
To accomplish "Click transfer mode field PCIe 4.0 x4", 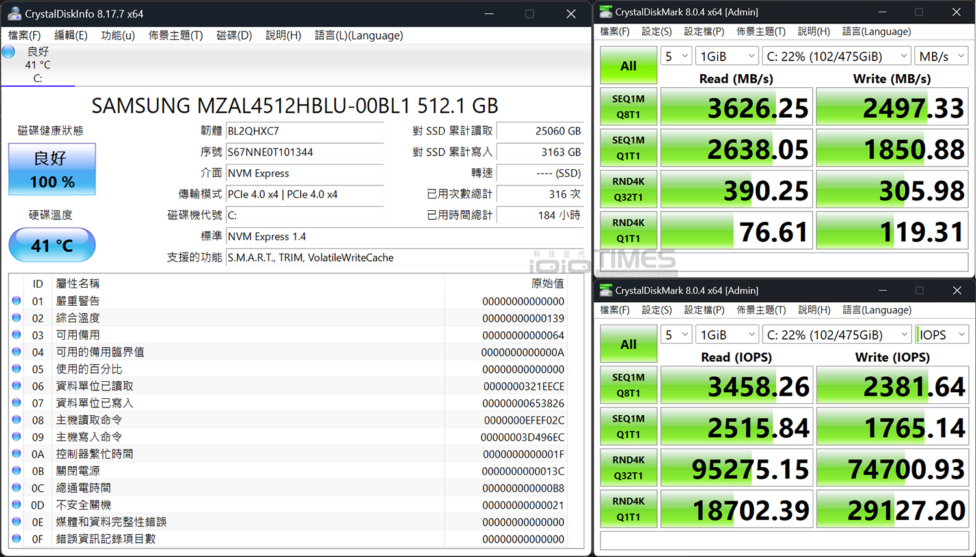I will tap(305, 195).
